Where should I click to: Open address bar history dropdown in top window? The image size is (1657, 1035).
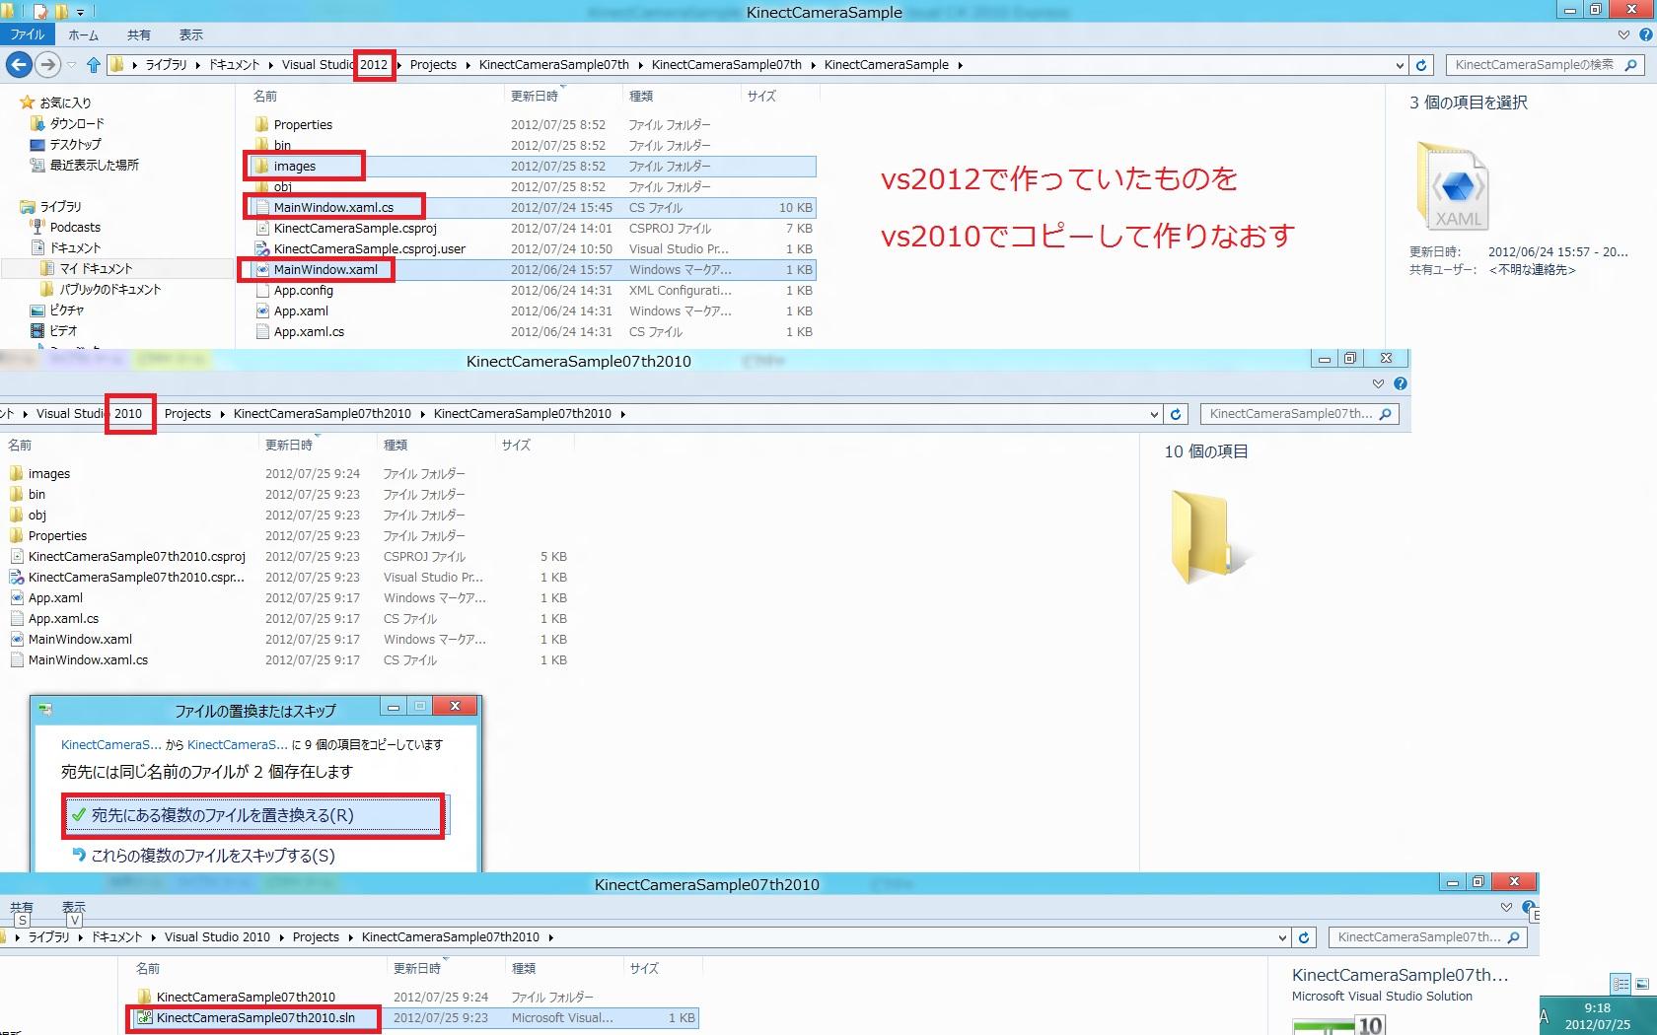point(1400,65)
